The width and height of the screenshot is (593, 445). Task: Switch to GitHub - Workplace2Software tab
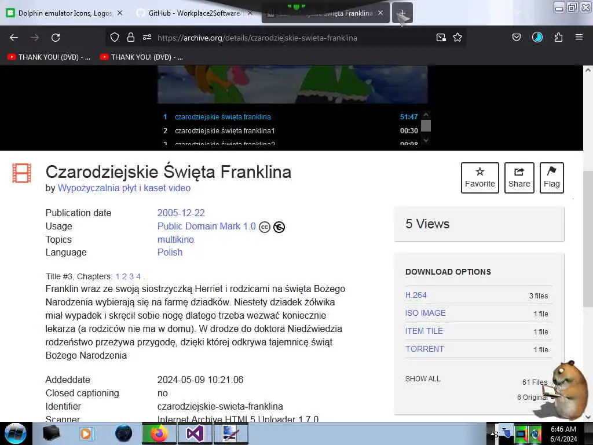pos(194,13)
